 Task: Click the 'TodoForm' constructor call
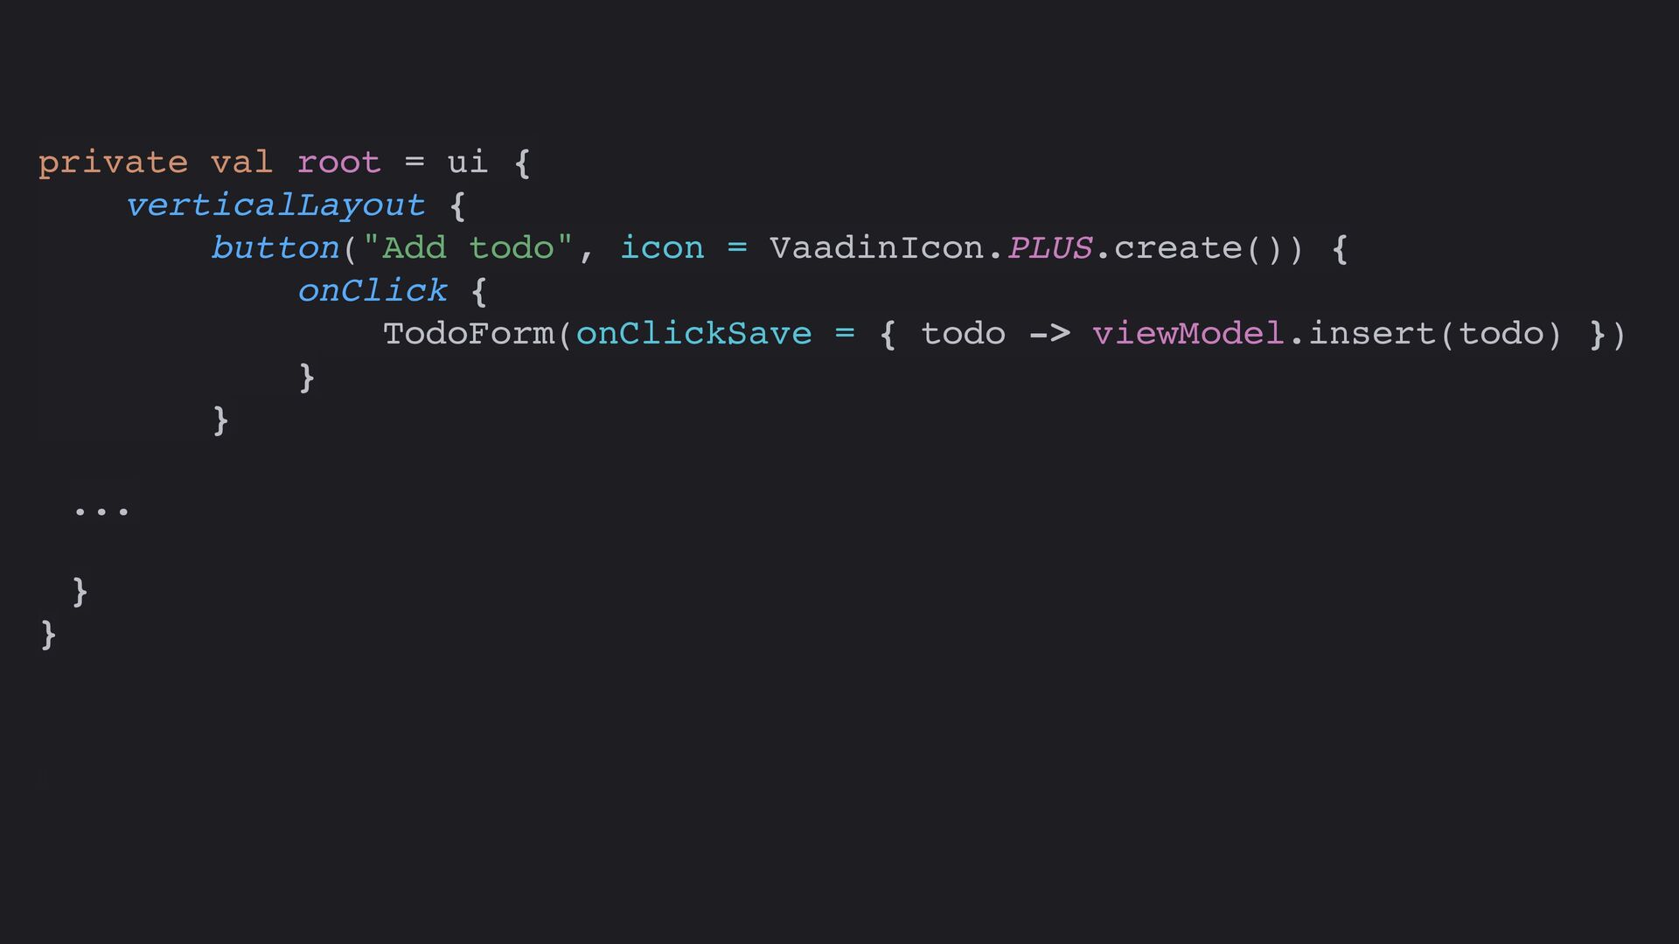tap(469, 334)
